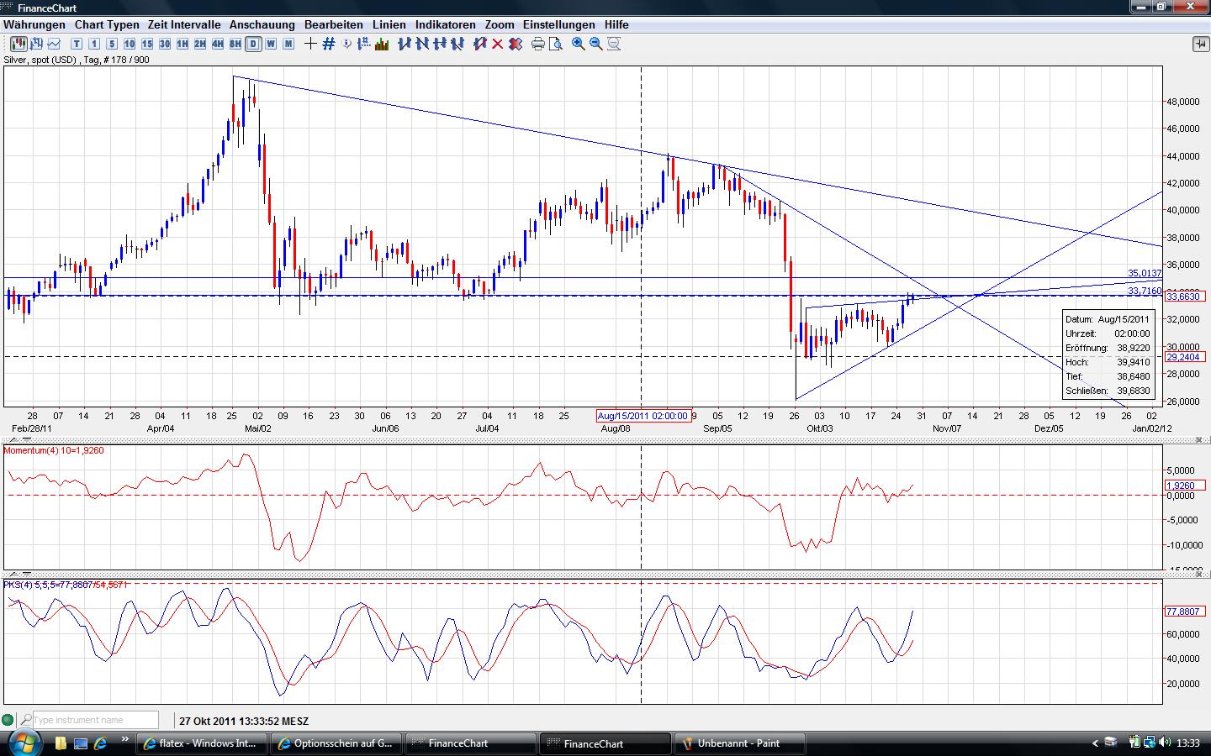Click the PKS(4) indicator label
This screenshot has width=1211, height=756.
66,585
